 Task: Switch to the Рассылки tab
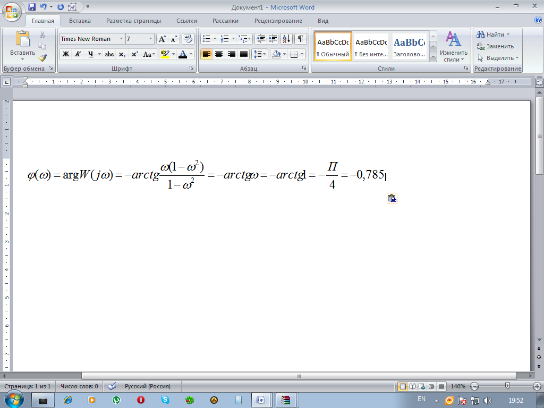pyautogui.click(x=225, y=21)
